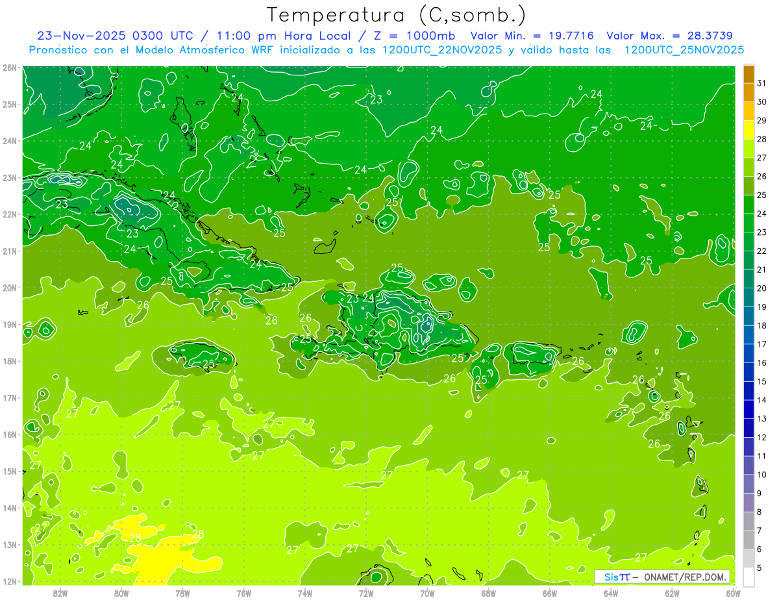
Task: Click the color scale's '31' tick label
Action: click(x=761, y=83)
